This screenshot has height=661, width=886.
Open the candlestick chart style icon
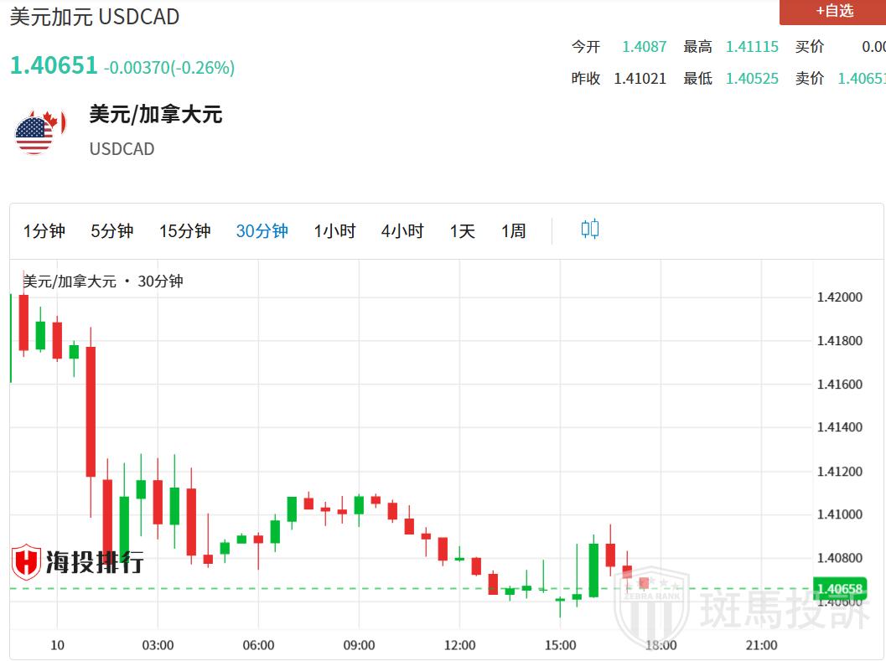tap(589, 230)
